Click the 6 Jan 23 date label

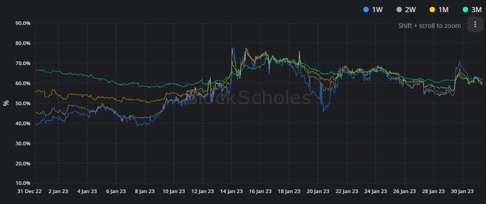pyautogui.click(x=116, y=191)
